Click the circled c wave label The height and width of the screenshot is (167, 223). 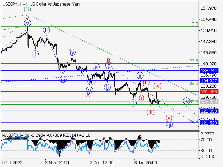pos(109,65)
